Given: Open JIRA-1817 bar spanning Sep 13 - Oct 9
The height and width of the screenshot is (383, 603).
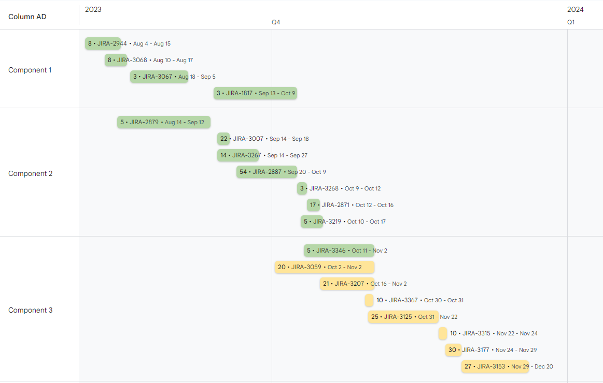Looking at the screenshot, I should pos(255,93).
